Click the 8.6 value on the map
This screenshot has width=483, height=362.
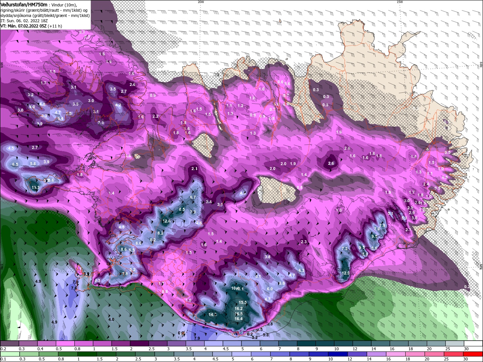tap(123, 249)
